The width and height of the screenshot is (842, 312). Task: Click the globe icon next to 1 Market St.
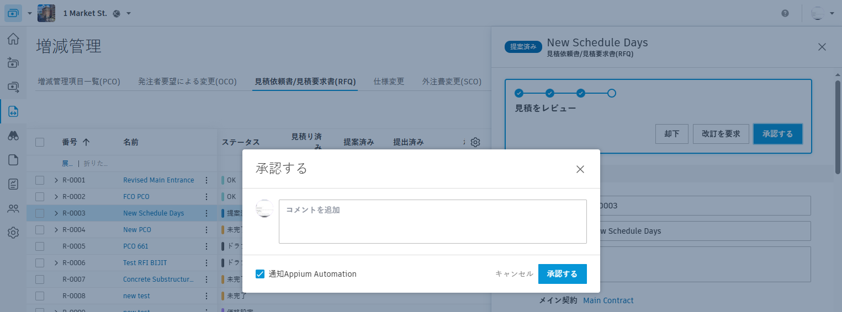click(x=116, y=13)
